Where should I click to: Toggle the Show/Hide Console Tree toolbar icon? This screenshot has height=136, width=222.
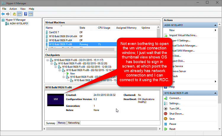20,14
